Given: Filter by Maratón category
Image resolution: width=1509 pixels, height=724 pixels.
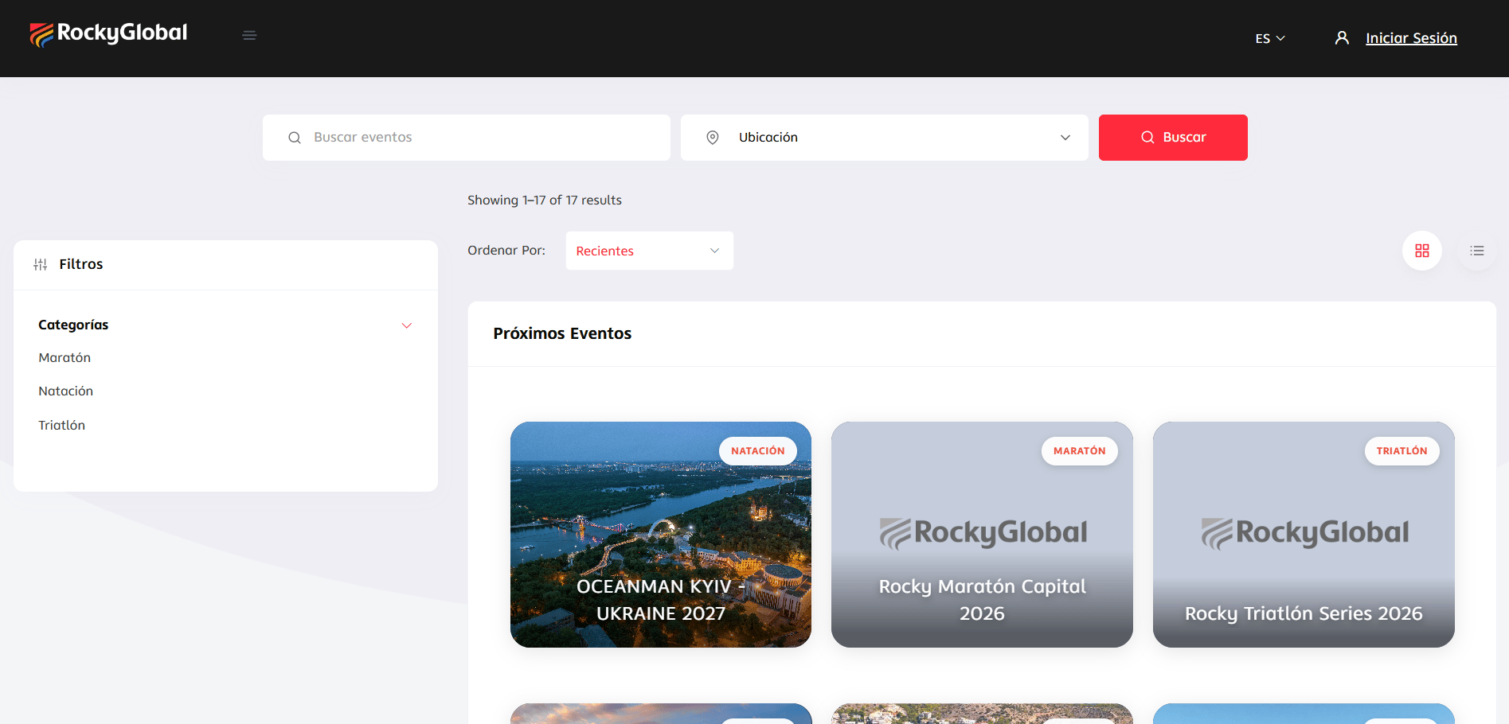Looking at the screenshot, I should (65, 358).
